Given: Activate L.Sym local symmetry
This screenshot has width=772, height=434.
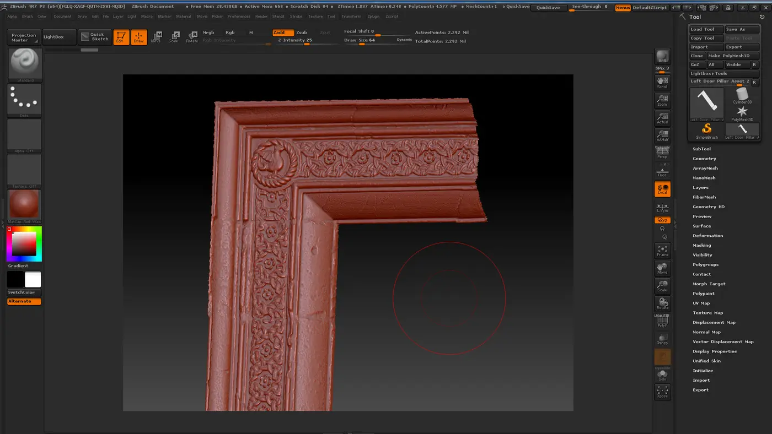Looking at the screenshot, I should click(662, 207).
